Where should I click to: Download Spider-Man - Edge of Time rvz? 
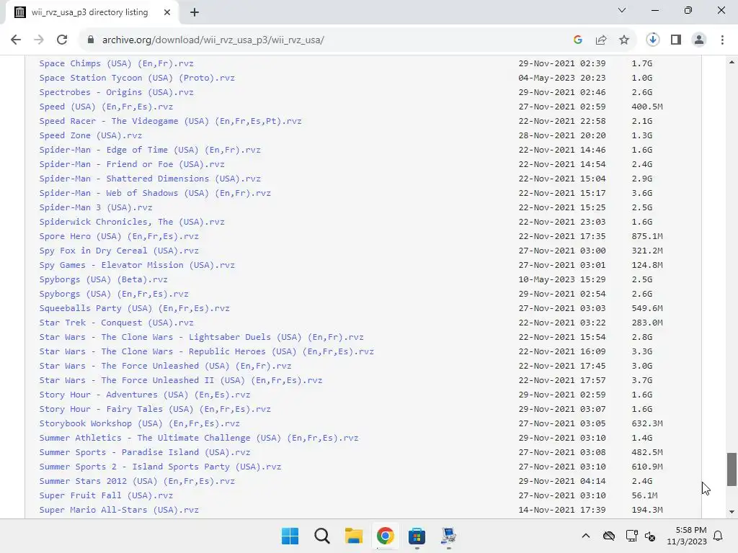[150, 150]
